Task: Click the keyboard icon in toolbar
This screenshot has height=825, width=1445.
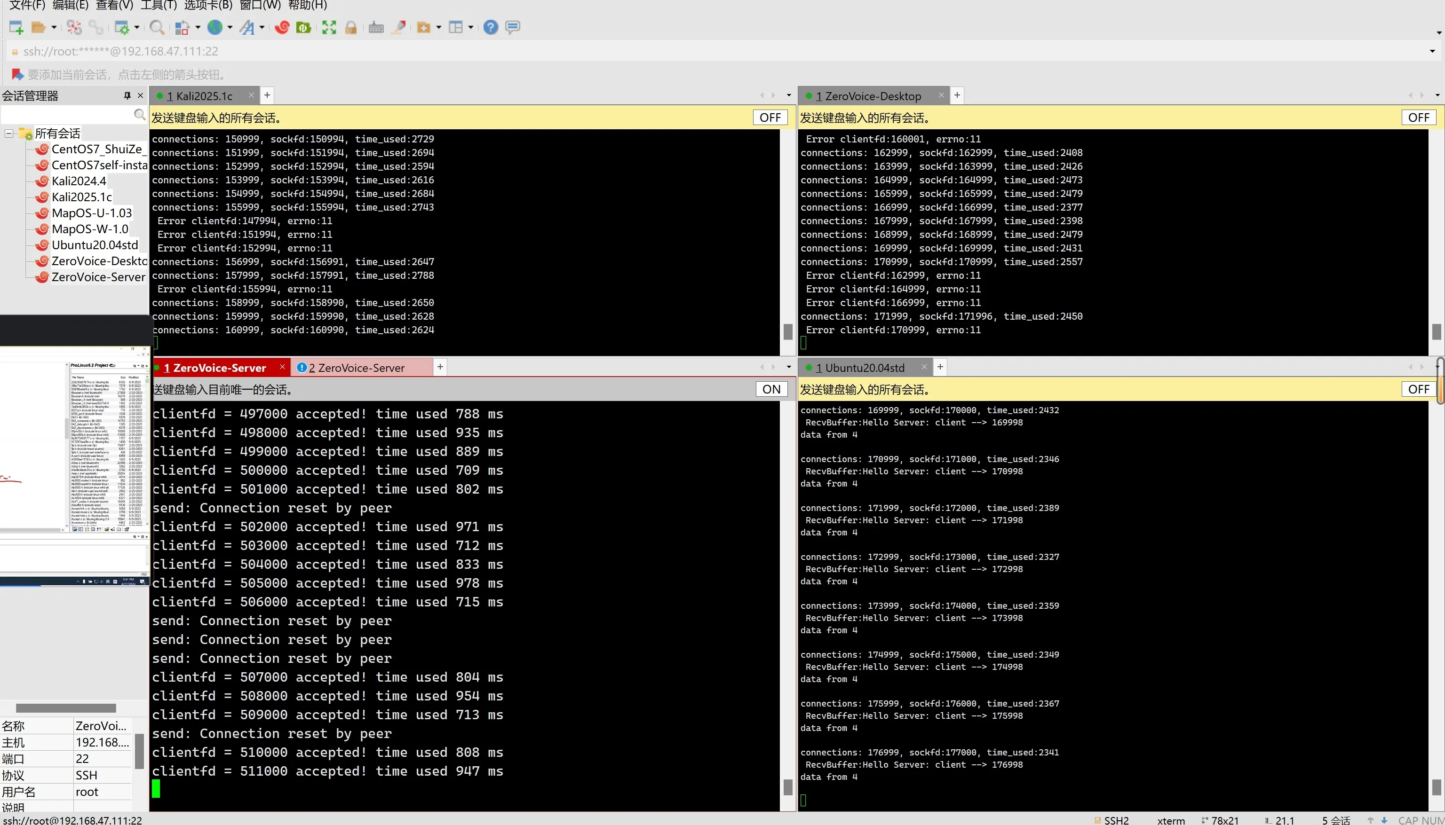Action: click(376, 27)
